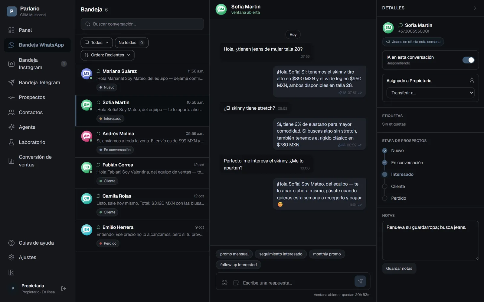Click the assigned user person icon
The height and width of the screenshot is (302, 484).
(472, 81)
